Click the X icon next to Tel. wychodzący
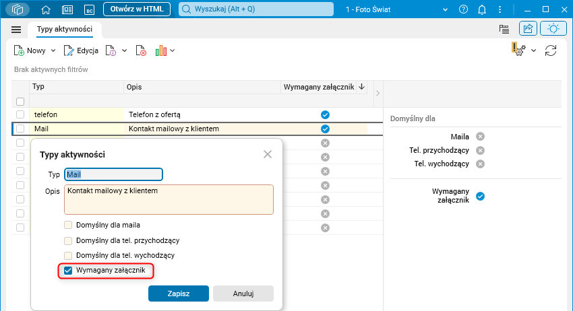 click(480, 164)
